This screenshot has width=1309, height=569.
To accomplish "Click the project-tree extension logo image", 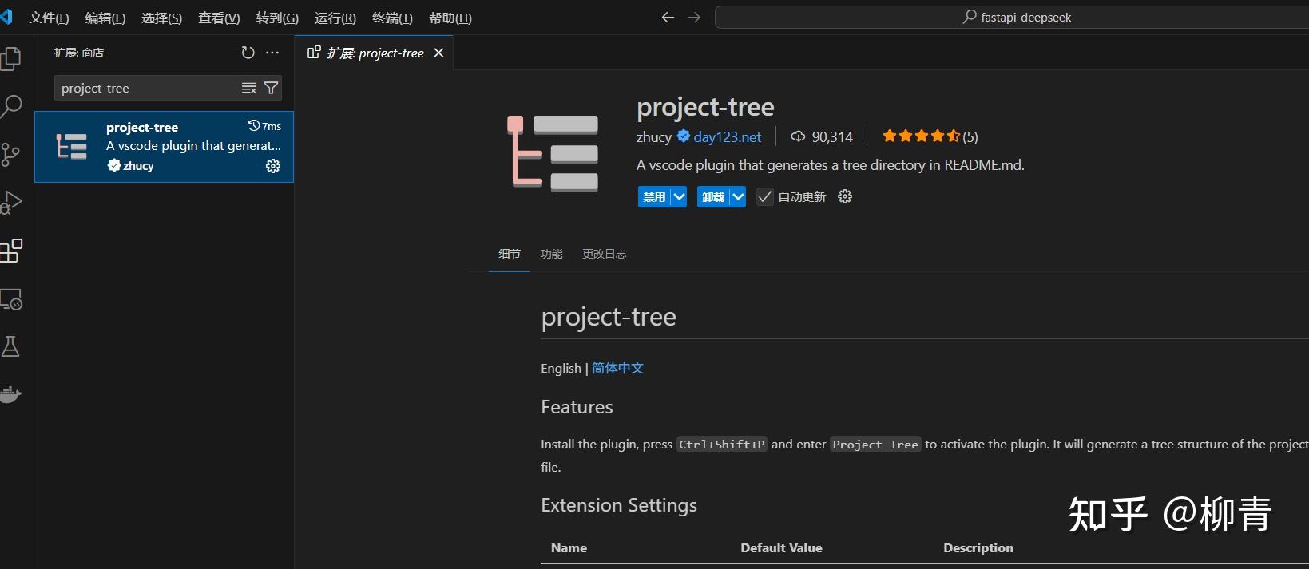I will tap(552, 152).
